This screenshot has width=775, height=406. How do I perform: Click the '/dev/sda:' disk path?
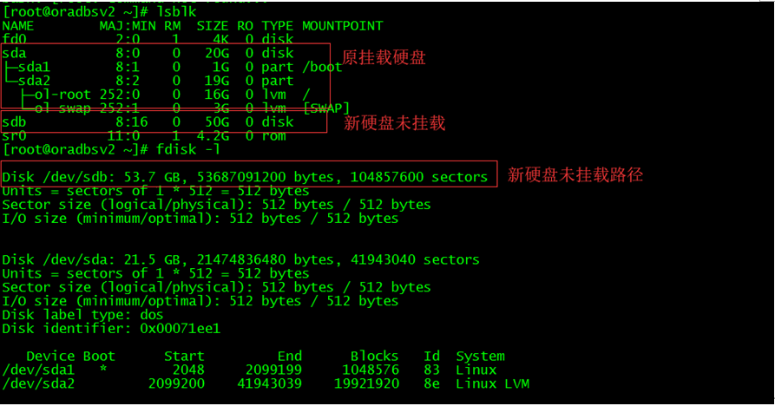tap(79, 259)
